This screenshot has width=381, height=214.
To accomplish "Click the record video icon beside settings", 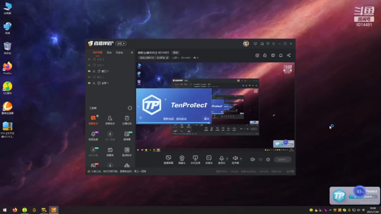I will tap(253, 159).
